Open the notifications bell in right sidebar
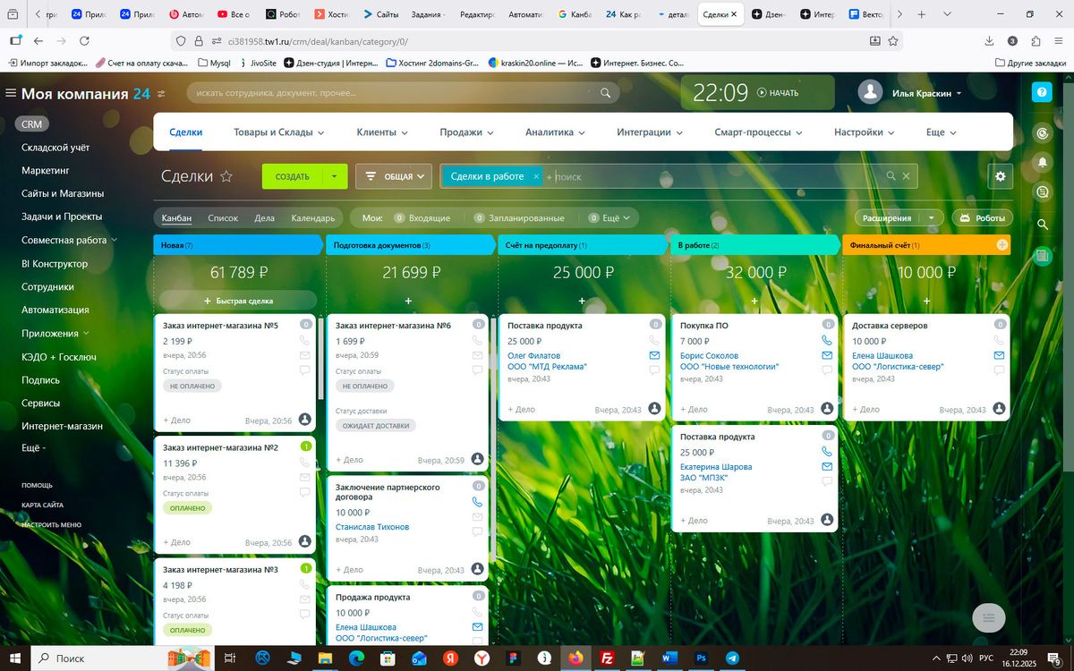This screenshot has width=1074, height=671. (x=1042, y=162)
